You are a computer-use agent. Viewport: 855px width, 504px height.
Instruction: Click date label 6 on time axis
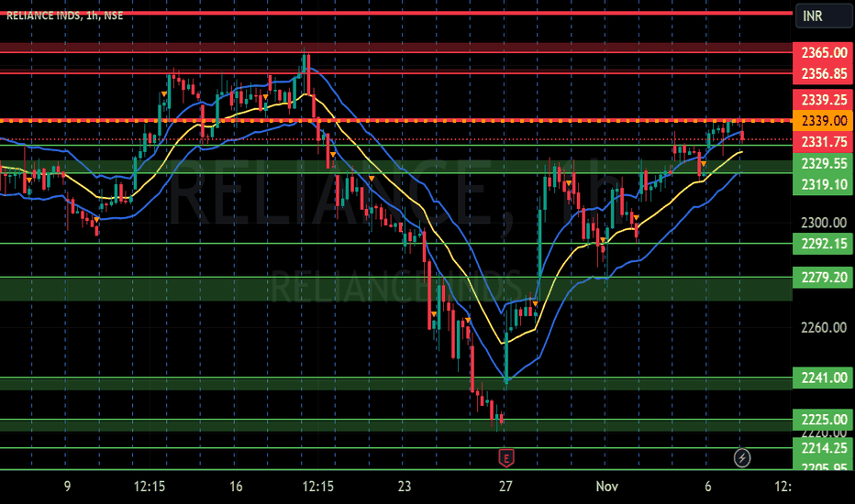708,486
